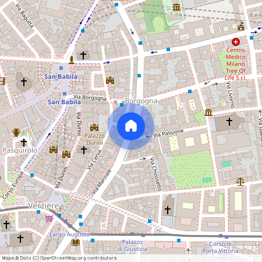Screen dimensions: 262x262
Task: Open the Centro Medico red cross icon
Action: tap(236, 42)
